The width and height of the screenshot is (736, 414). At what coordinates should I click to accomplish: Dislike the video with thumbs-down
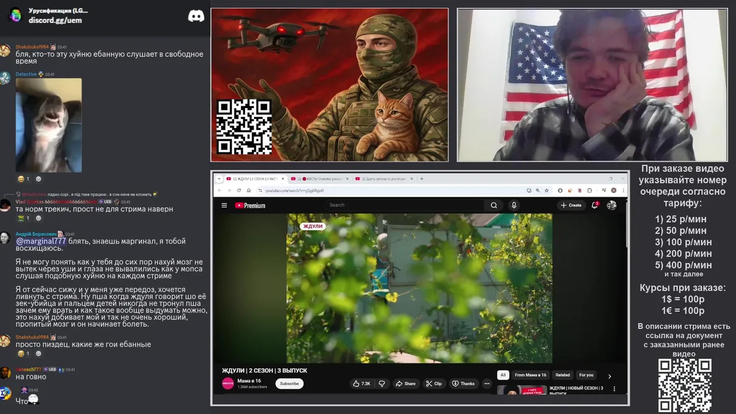[382, 384]
